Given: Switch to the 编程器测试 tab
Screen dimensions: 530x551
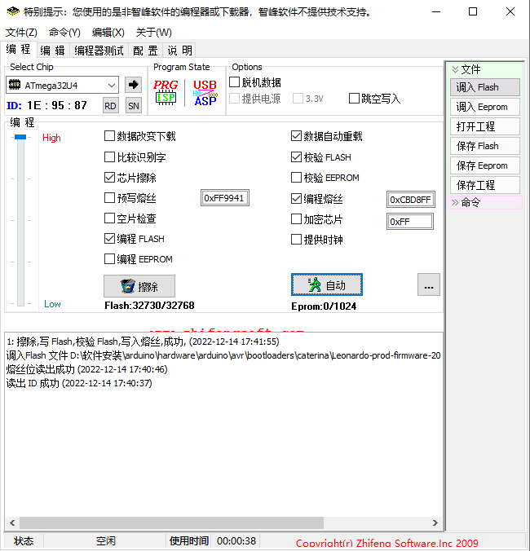Looking at the screenshot, I should point(99,51).
